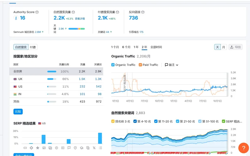Toggle the 排名前 3 名 checkbox
The image size is (250, 156).
point(113,121)
